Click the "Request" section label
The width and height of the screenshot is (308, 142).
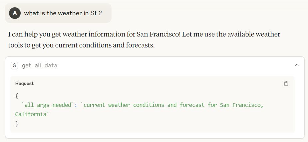(x=24, y=83)
